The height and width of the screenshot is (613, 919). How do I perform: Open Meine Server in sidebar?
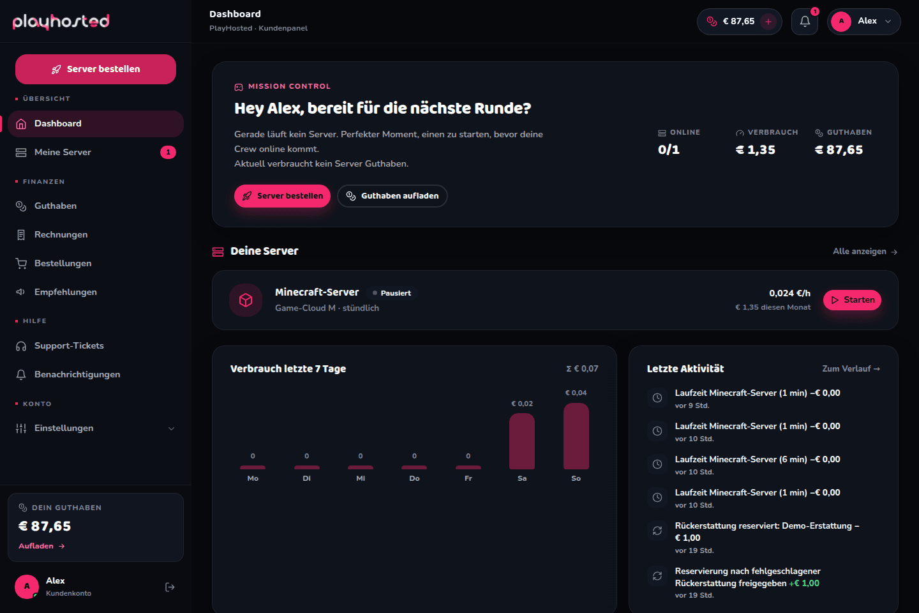96,153
